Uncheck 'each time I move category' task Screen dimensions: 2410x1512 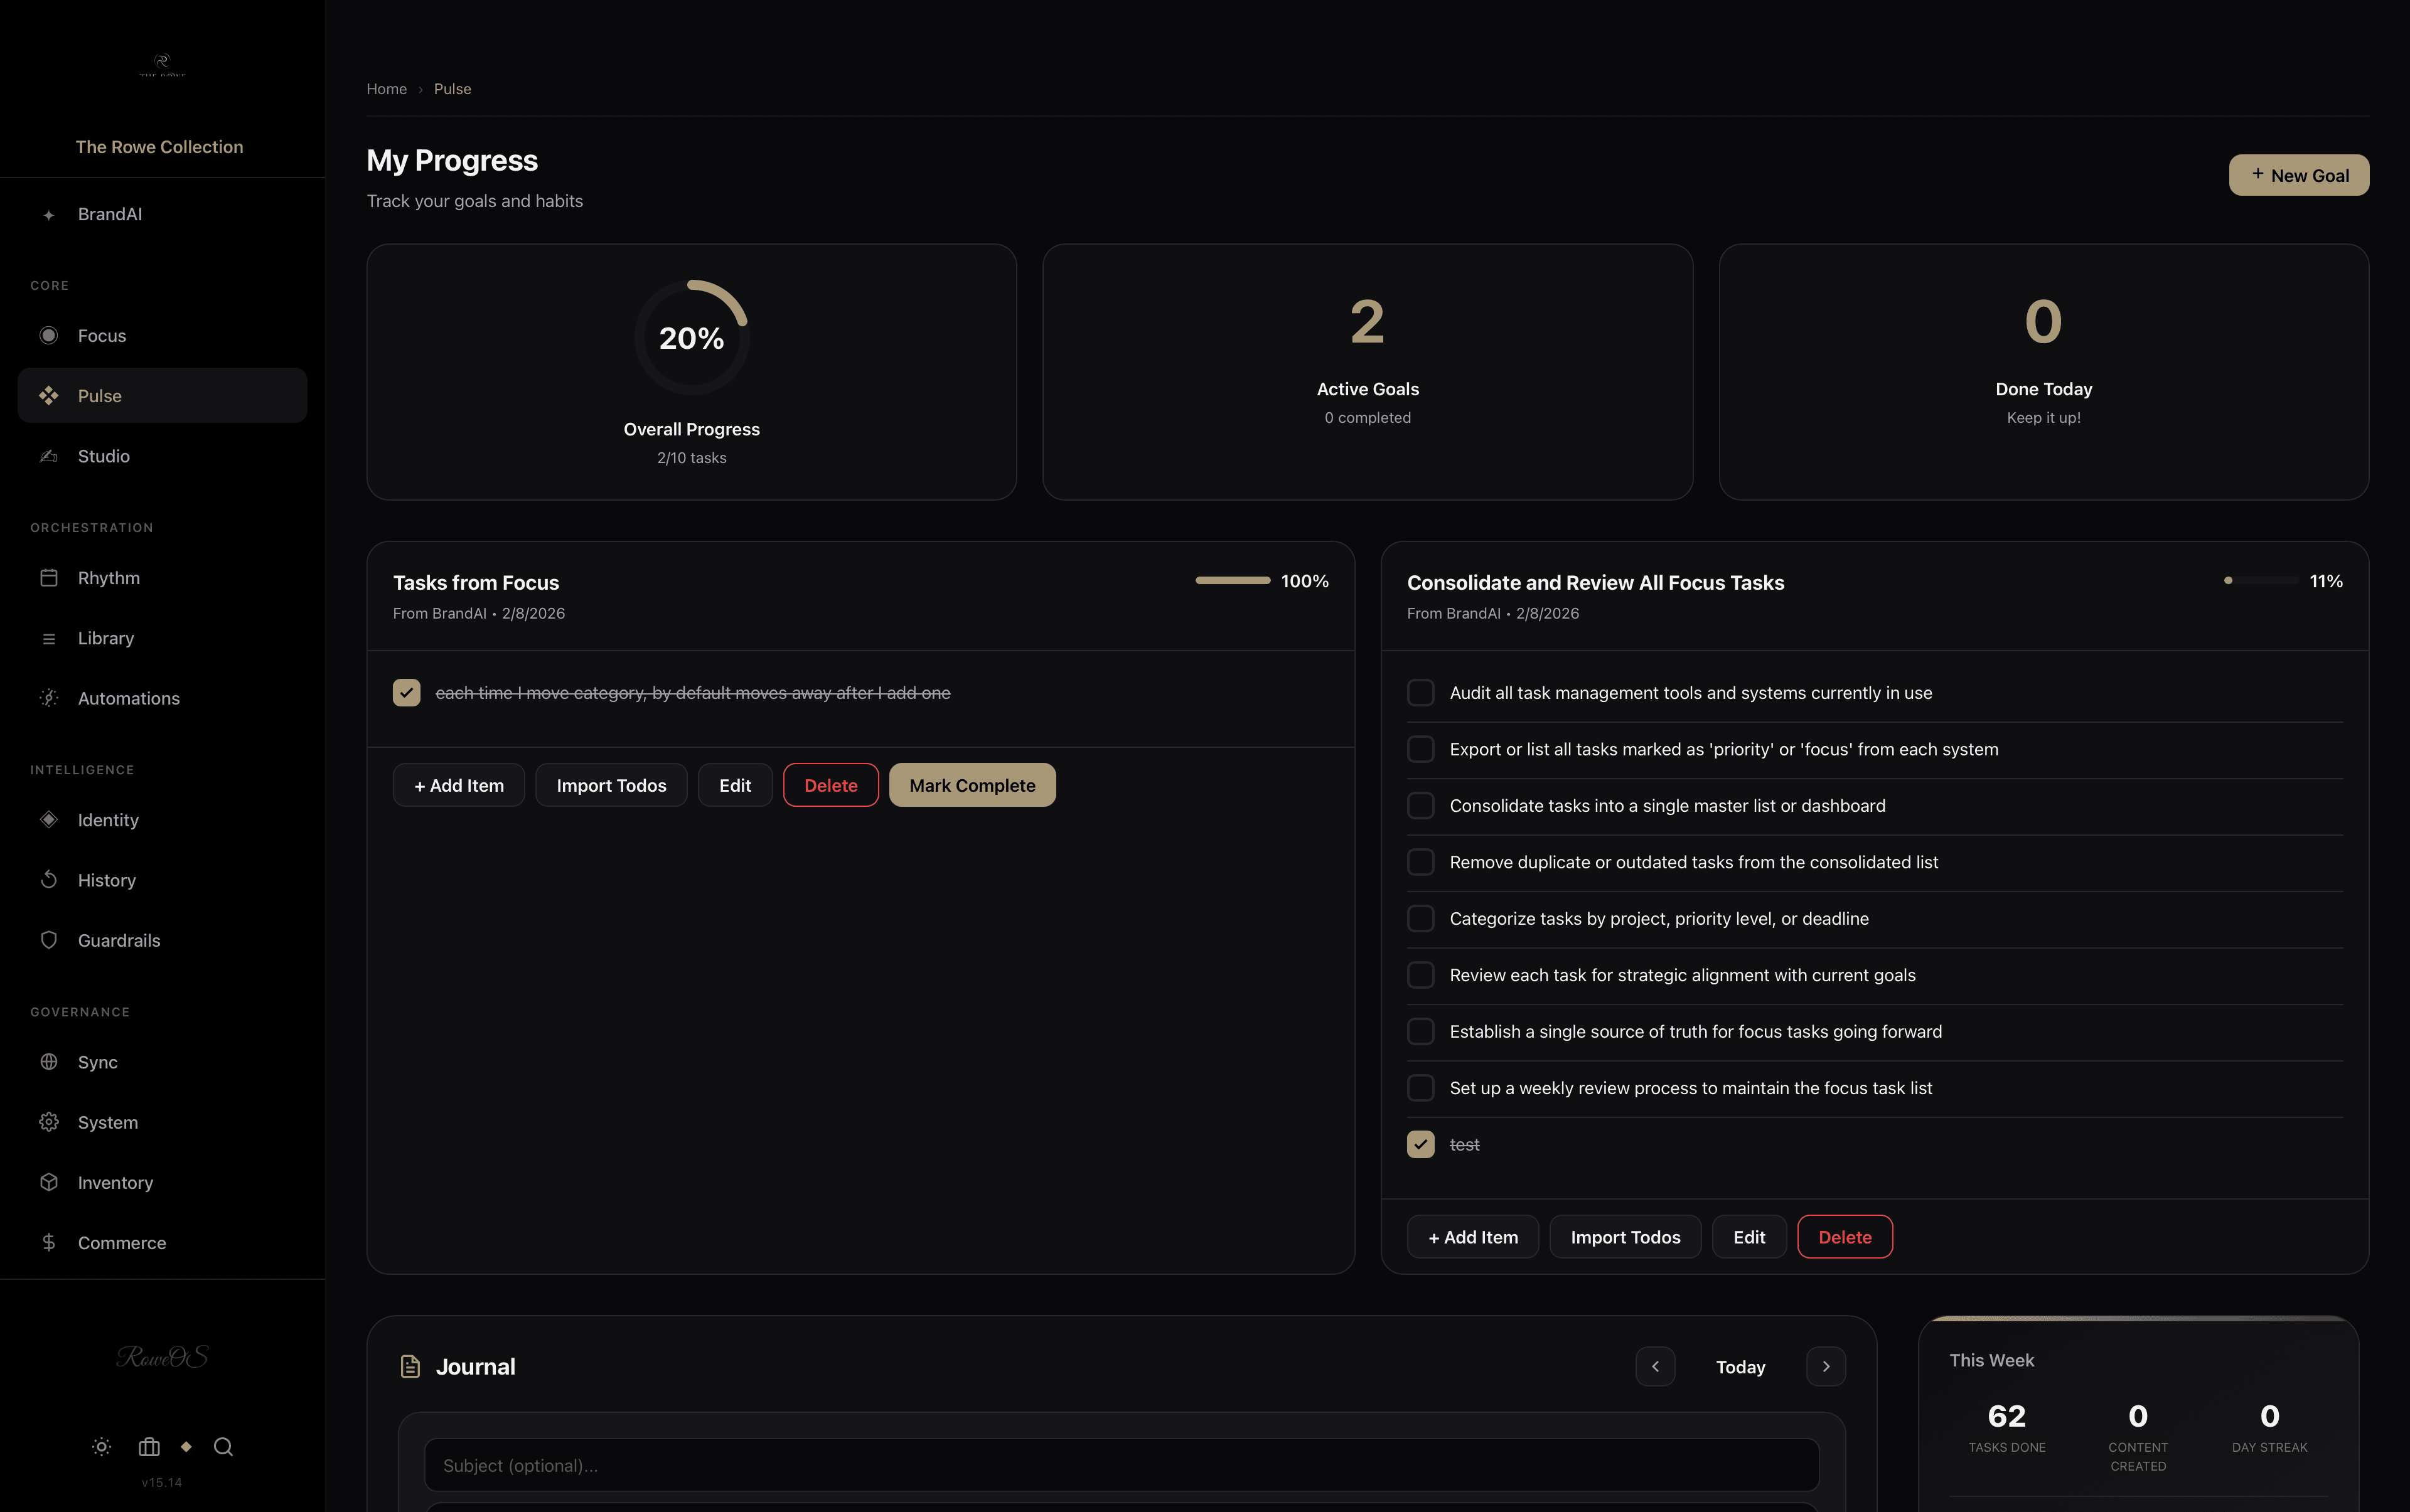[406, 691]
